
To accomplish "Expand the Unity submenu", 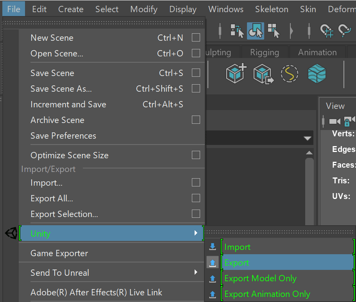I will pyautogui.click(x=196, y=233).
